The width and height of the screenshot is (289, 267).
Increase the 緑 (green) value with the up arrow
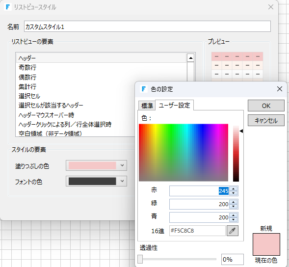click(234, 202)
